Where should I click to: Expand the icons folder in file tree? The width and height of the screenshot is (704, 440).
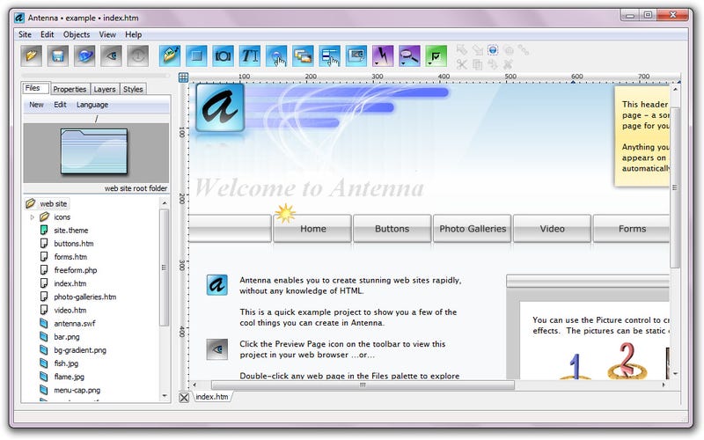click(33, 217)
